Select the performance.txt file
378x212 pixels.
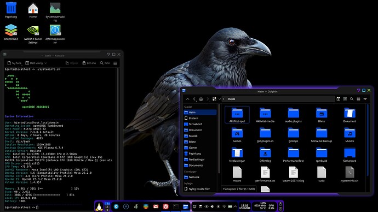(265, 174)
